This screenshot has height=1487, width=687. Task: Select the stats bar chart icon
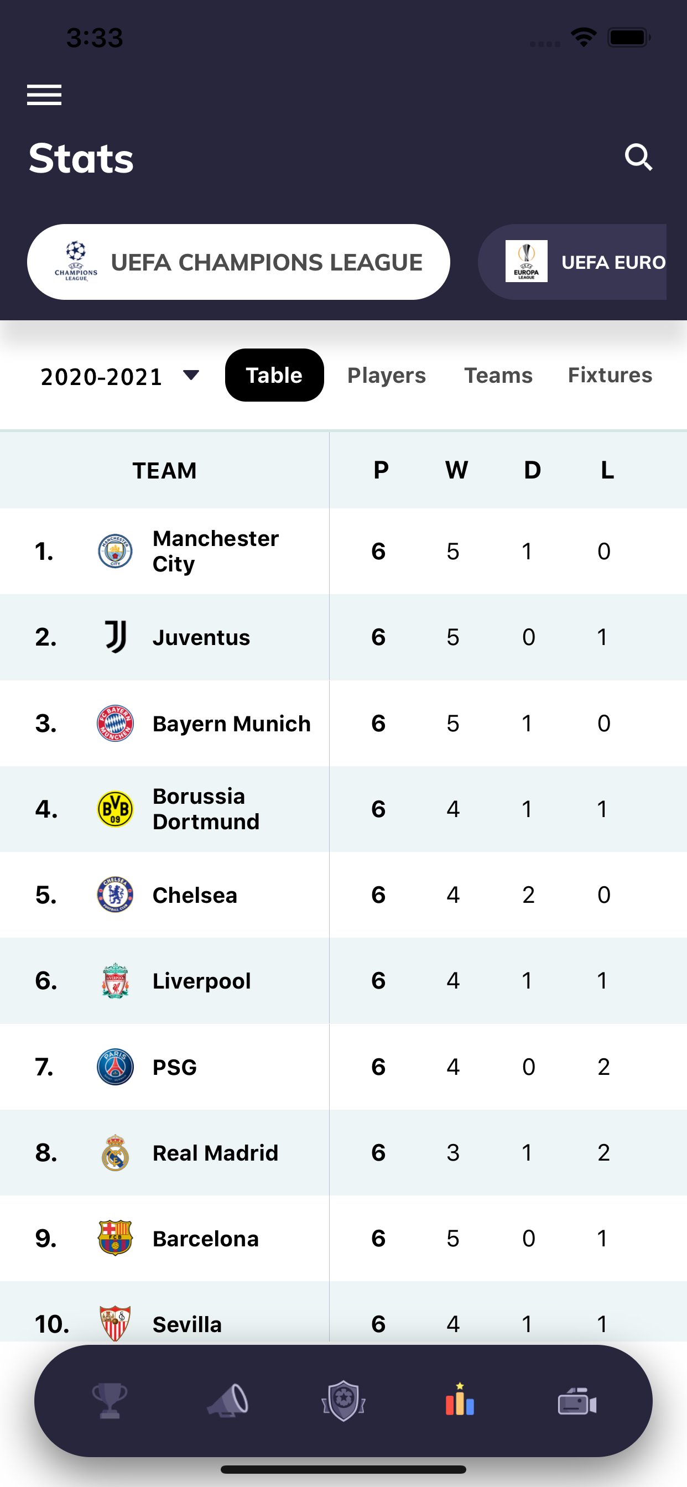click(x=460, y=1399)
